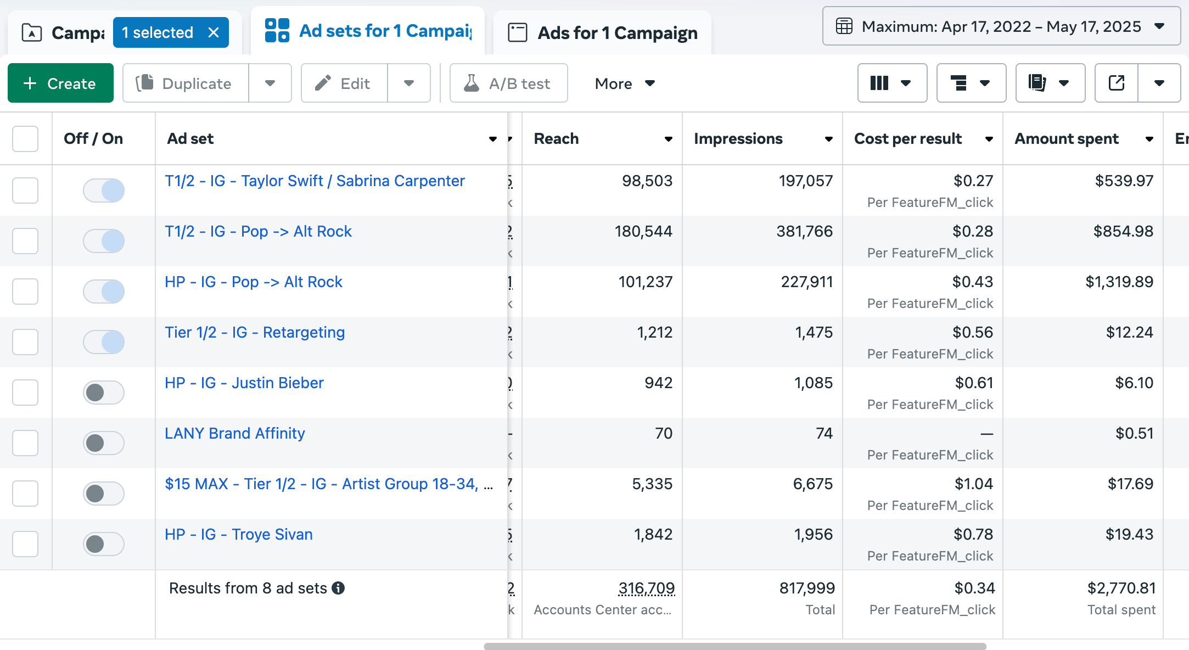Click the Edit pencil button
Screen dimensions: 1189x650
coord(344,83)
